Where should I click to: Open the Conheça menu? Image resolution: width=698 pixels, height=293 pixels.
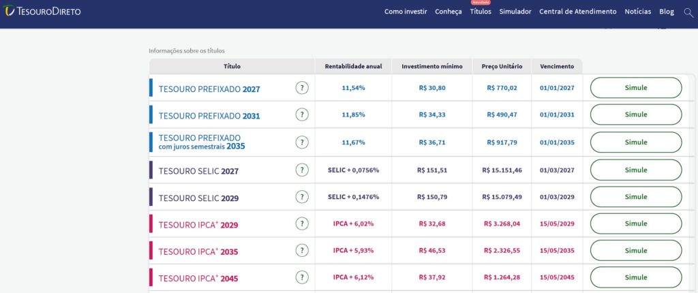pos(449,12)
